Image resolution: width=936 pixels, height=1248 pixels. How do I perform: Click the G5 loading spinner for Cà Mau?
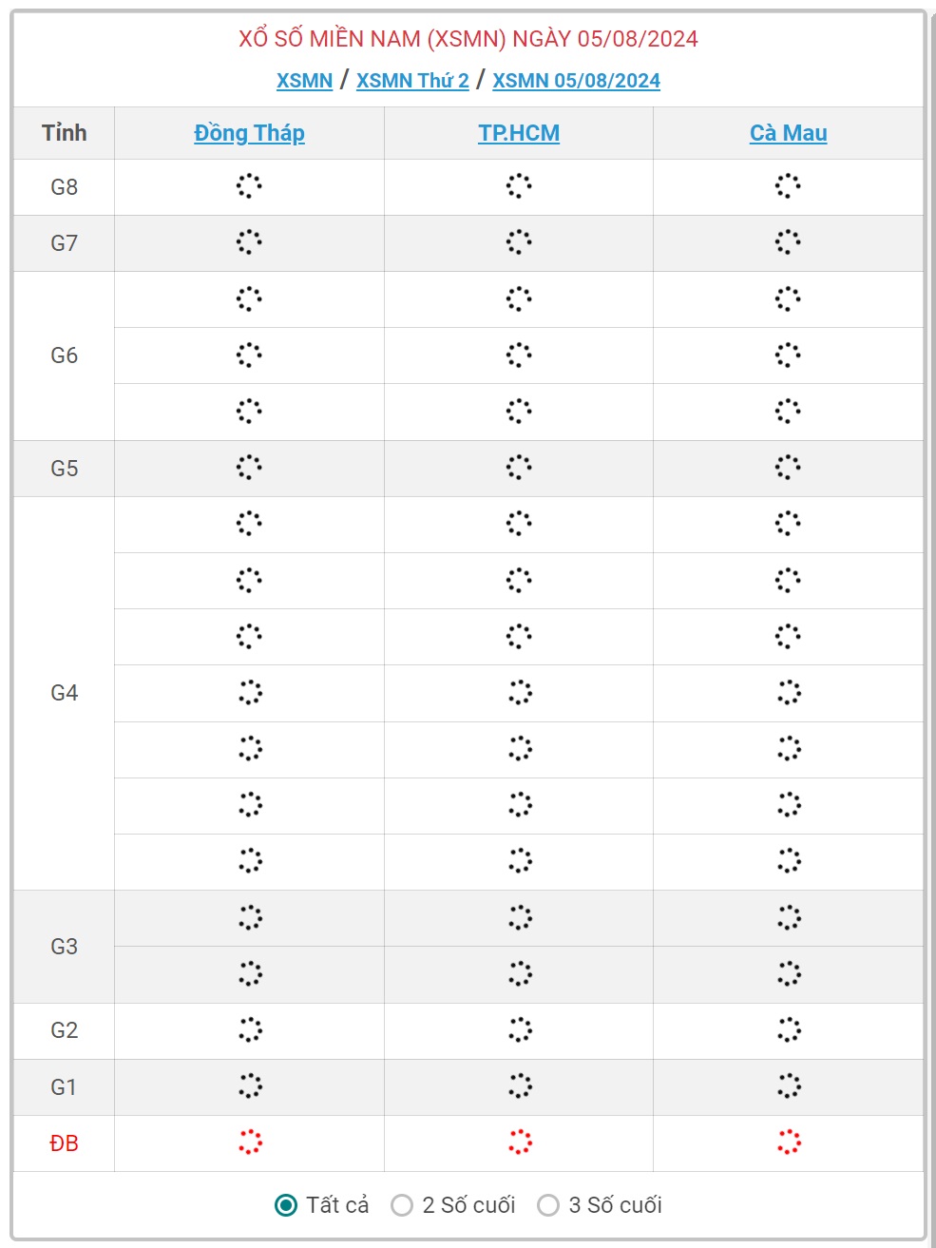(x=788, y=468)
